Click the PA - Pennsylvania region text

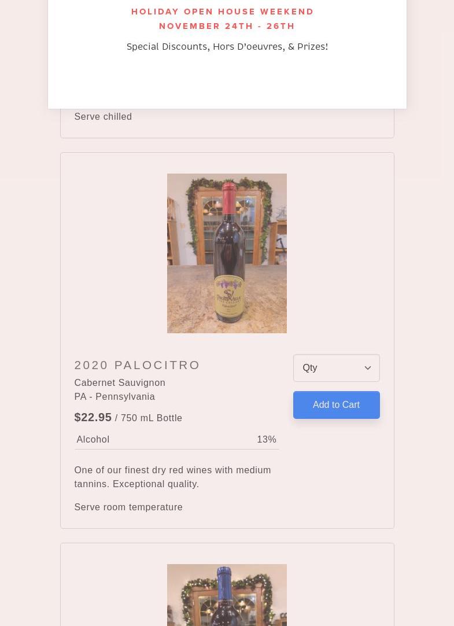(x=115, y=397)
